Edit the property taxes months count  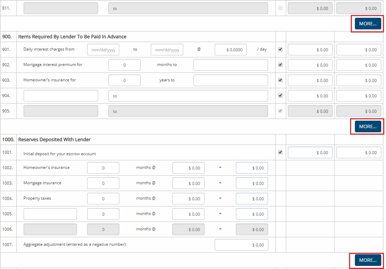pos(103,199)
